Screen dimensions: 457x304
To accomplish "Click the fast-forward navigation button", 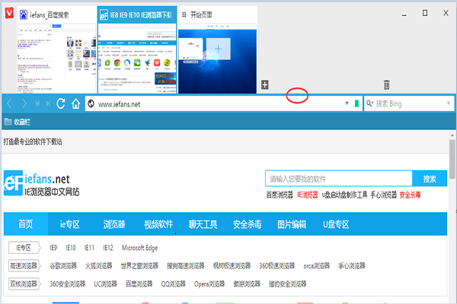I will pyautogui.click(x=48, y=103).
